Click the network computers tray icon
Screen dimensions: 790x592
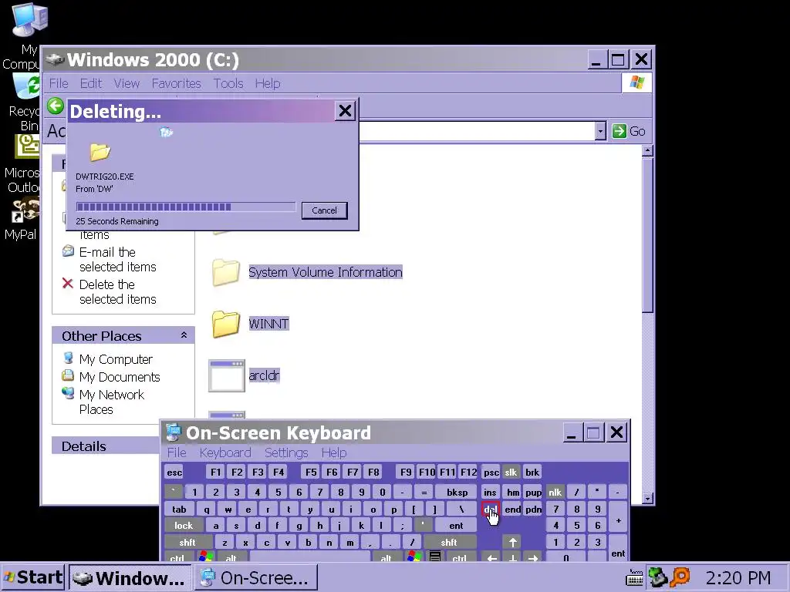(x=657, y=577)
